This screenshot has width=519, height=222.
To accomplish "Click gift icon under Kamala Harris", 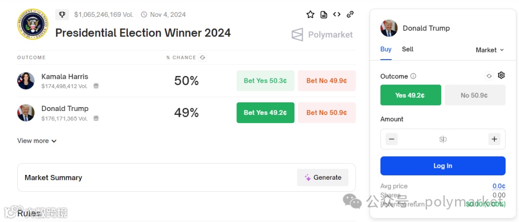I will pyautogui.click(x=96, y=86).
